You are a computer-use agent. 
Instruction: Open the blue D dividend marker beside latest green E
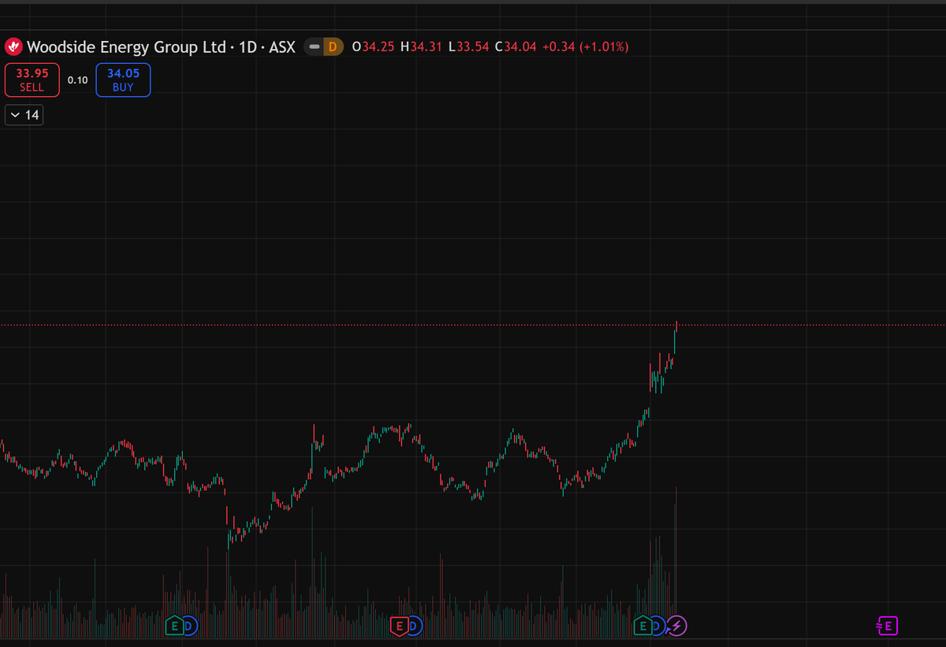[659, 626]
